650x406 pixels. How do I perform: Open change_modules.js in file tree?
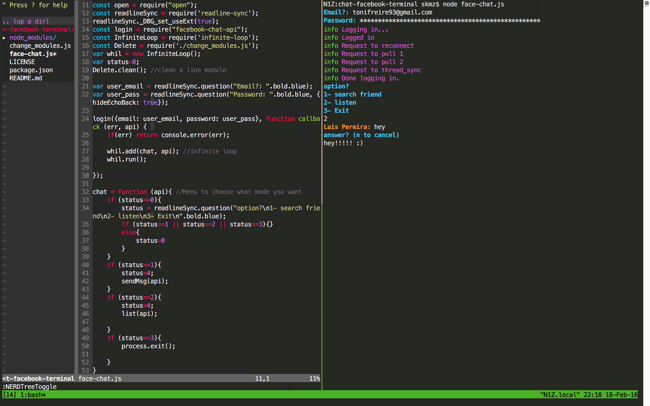pos(40,46)
